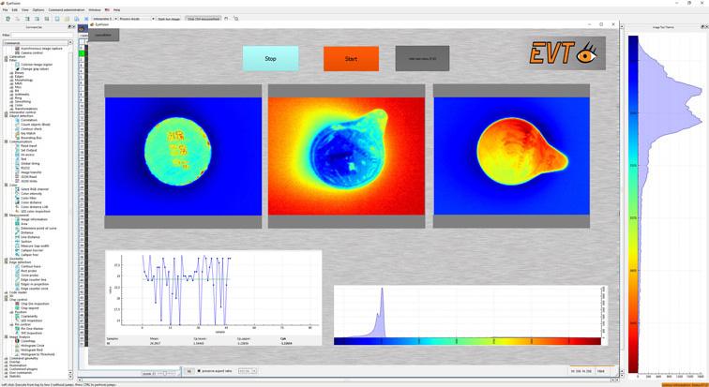709x387 pixels.
Task: Click the language flag icon in menu bar
Action: [107, 9]
